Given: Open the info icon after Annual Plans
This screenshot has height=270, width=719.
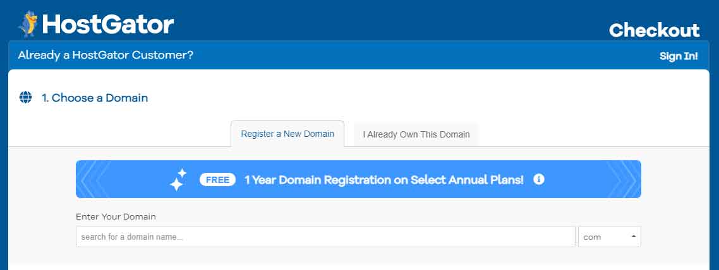Looking at the screenshot, I should 538,179.
